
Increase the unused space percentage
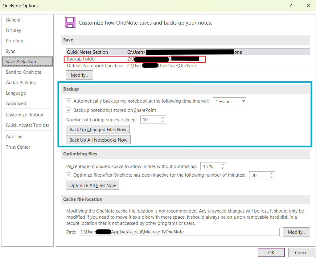coord(223,164)
